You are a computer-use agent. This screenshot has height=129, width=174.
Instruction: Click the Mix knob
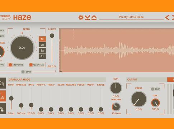click(155, 103)
